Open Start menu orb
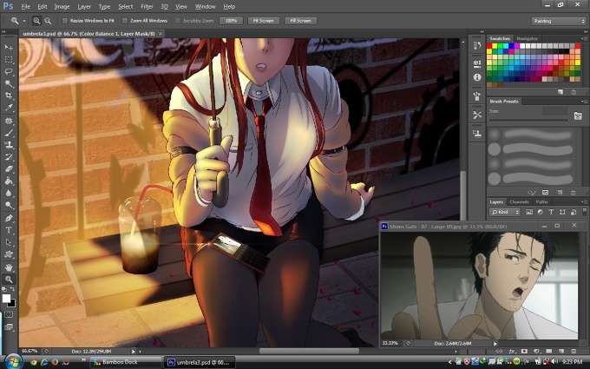 pyautogui.click(x=12, y=362)
